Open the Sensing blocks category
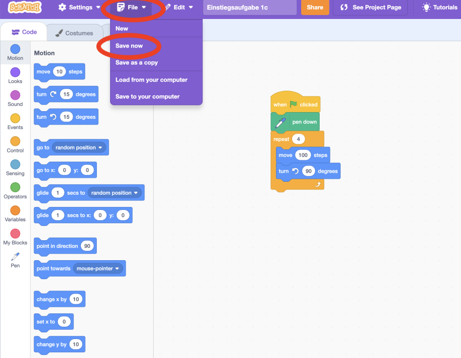461x358 pixels. coord(15,164)
